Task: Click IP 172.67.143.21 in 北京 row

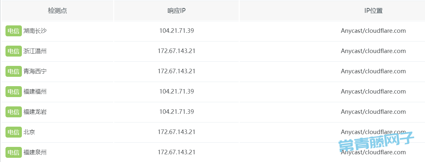Action: [177, 132]
